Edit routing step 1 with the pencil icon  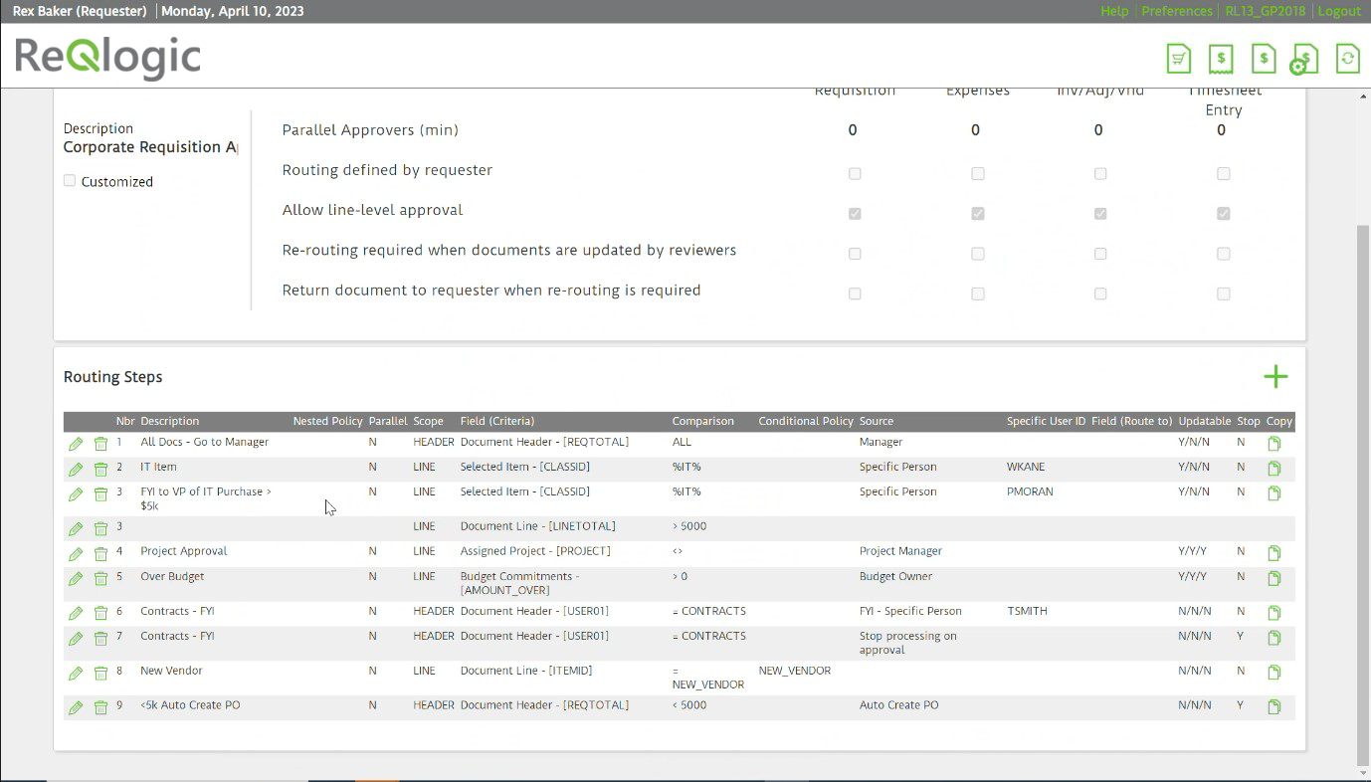click(x=76, y=443)
